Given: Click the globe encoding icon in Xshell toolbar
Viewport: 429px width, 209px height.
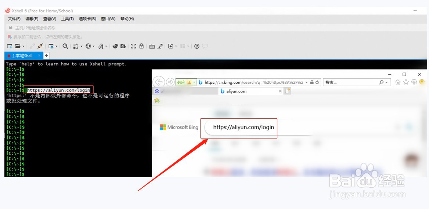Looking at the screenshot, I should [x=89, y=46].
